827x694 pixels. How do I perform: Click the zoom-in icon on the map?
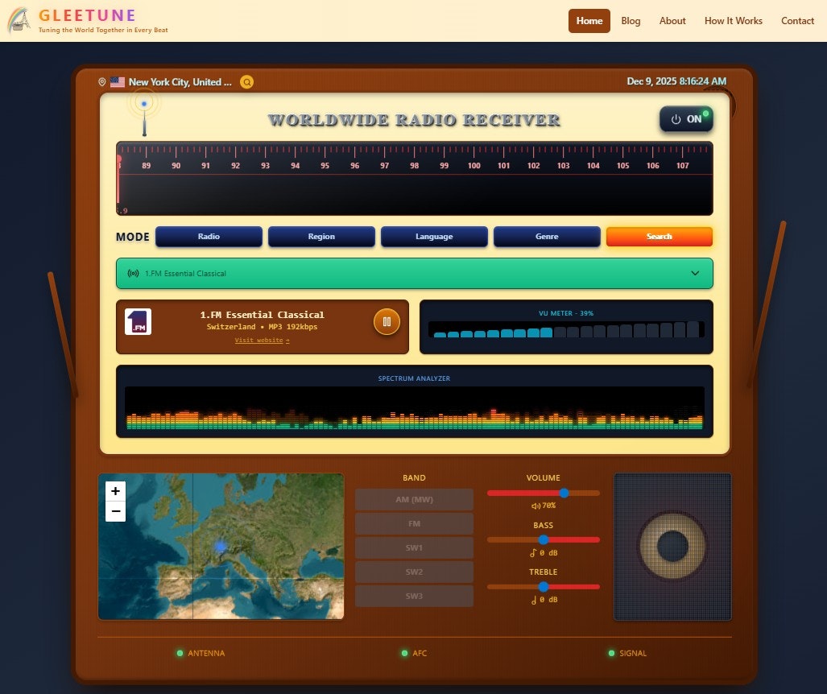[115, 490]
